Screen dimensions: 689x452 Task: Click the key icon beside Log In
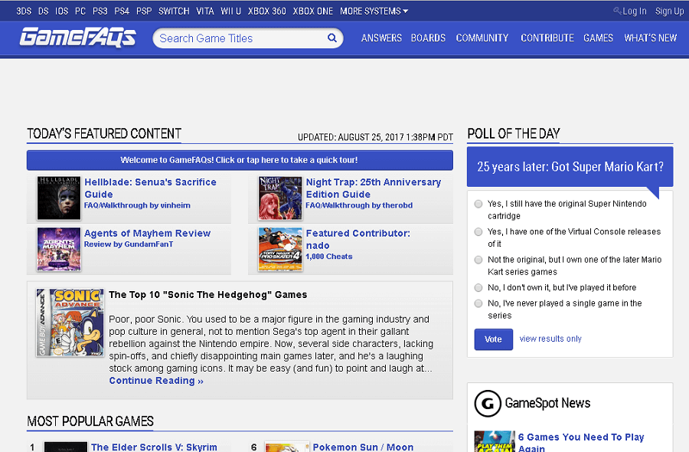point(617,11)
